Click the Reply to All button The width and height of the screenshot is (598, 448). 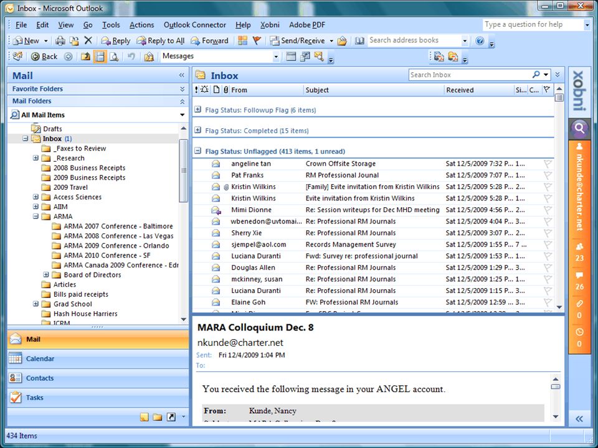161,41
